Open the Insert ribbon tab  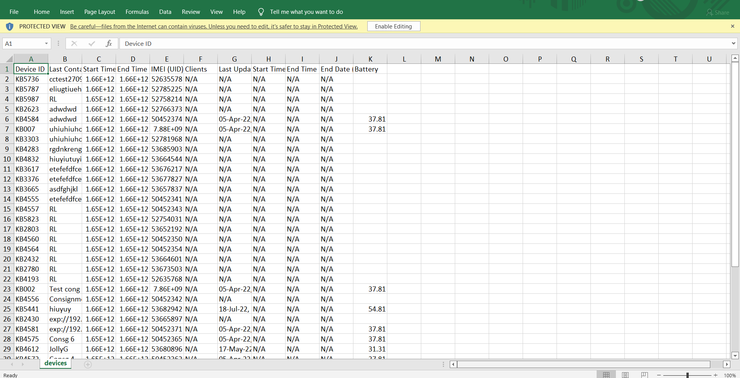pos(67,12)
